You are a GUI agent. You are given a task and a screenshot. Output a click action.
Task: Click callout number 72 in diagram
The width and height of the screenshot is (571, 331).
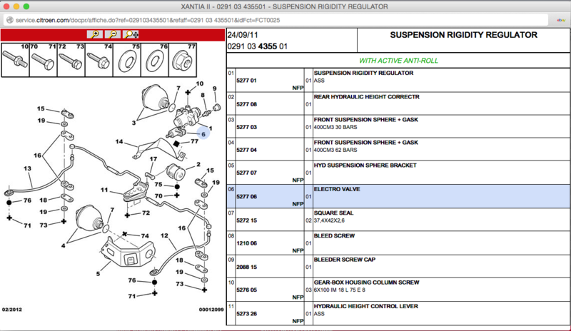coord(146,213)
